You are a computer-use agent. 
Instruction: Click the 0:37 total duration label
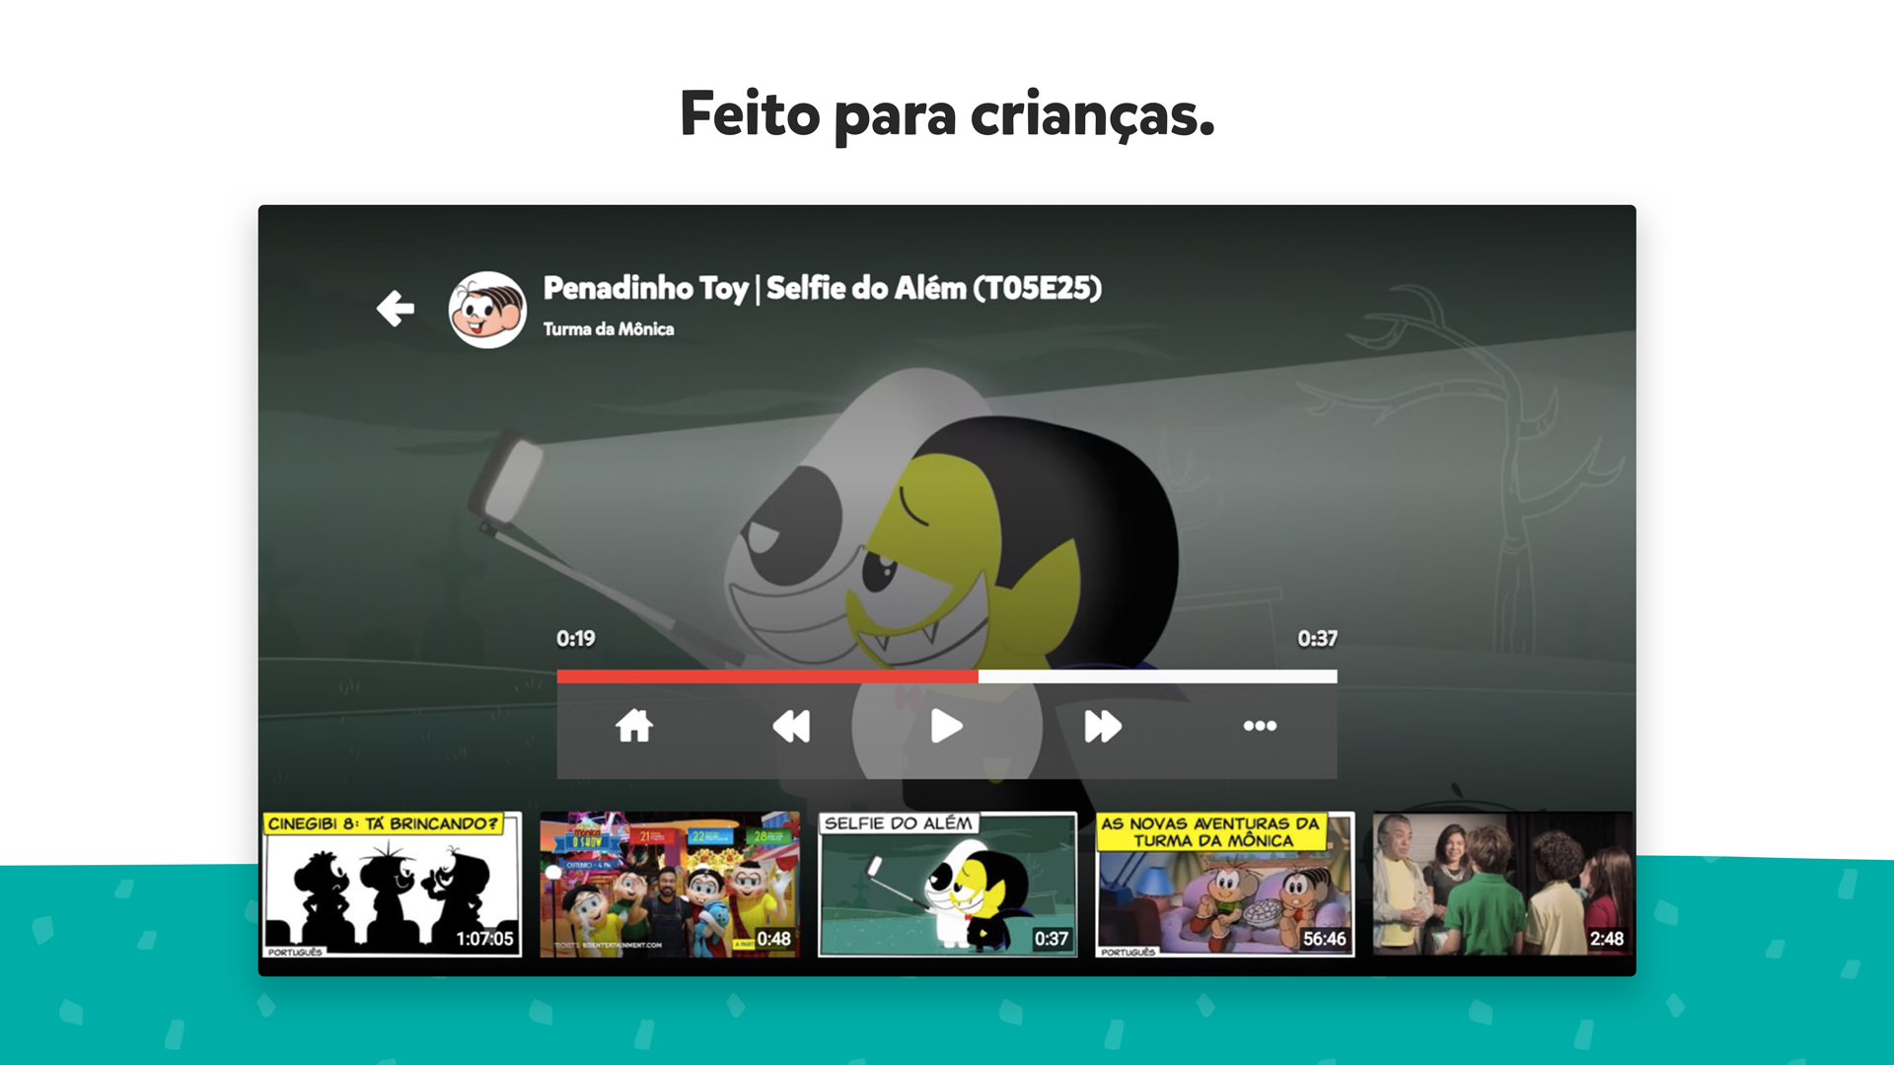1319,639
